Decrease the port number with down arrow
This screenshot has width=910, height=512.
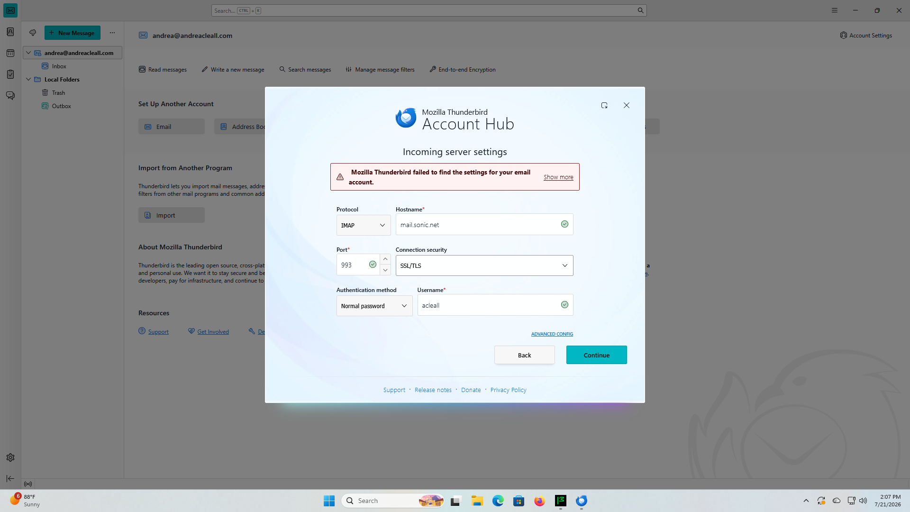[385, 270]
